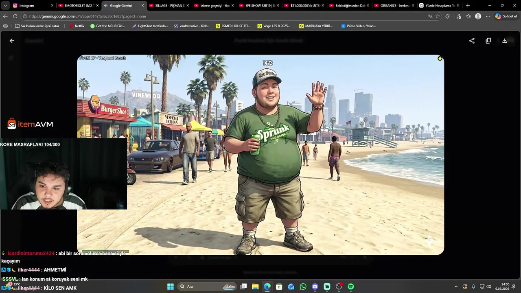Open the MARİNAYA YÜRÜ bookmark
Screen dimensions: 521x293
coord(316,26)
